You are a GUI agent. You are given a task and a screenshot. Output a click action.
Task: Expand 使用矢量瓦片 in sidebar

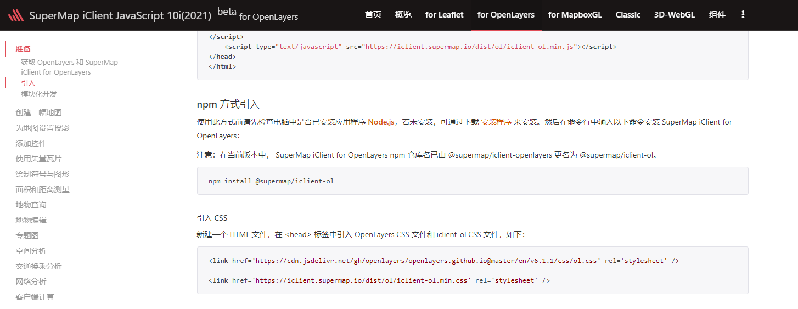pyautogui.click(x=39, y=159)
